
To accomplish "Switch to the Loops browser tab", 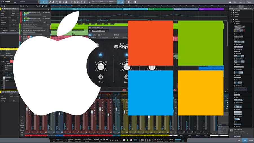I will [x=246, y=6].
